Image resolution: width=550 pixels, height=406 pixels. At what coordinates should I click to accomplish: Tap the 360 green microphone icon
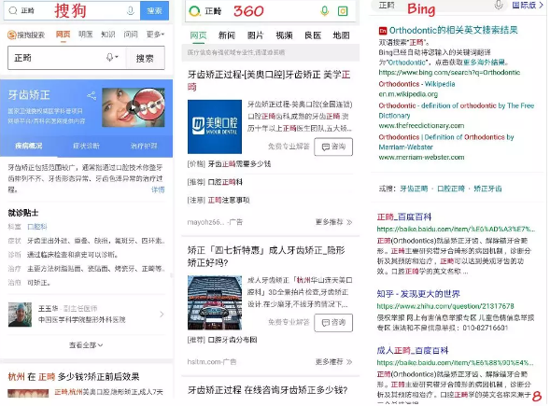(x=325, y=11)
